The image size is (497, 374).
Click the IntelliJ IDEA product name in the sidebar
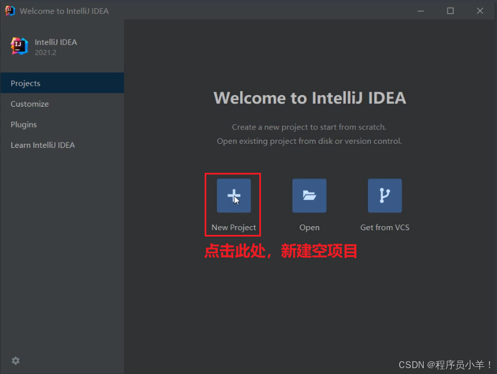[56, 42]
